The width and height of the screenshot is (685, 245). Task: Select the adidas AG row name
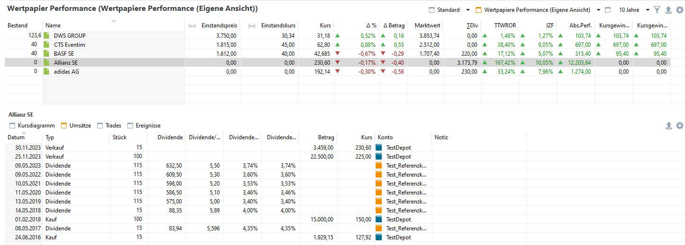point(66,71)
